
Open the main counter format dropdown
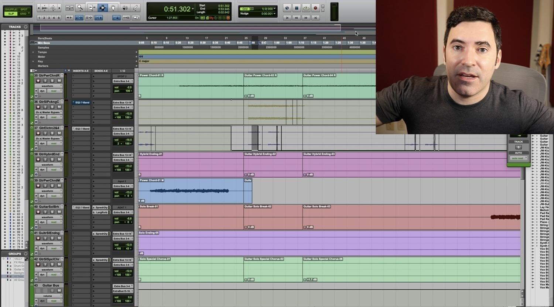pyautogui.click(x=193, y=9)
